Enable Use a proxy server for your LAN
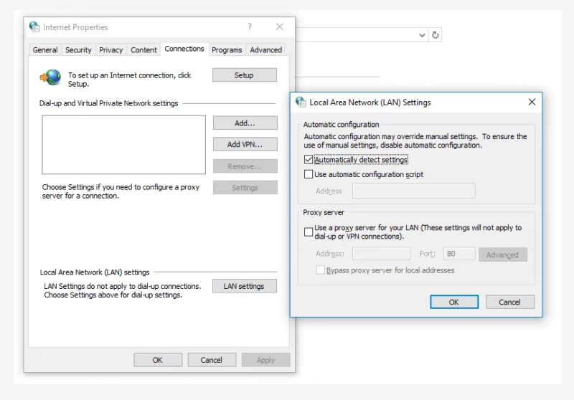Screen dimensions: 574x400 pyautogui.click(x=309, y=232)
